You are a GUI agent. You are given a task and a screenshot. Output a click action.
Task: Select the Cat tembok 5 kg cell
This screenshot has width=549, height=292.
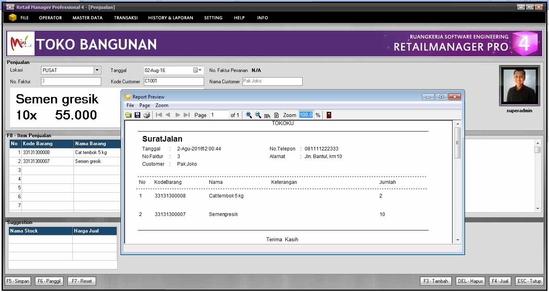97,152
